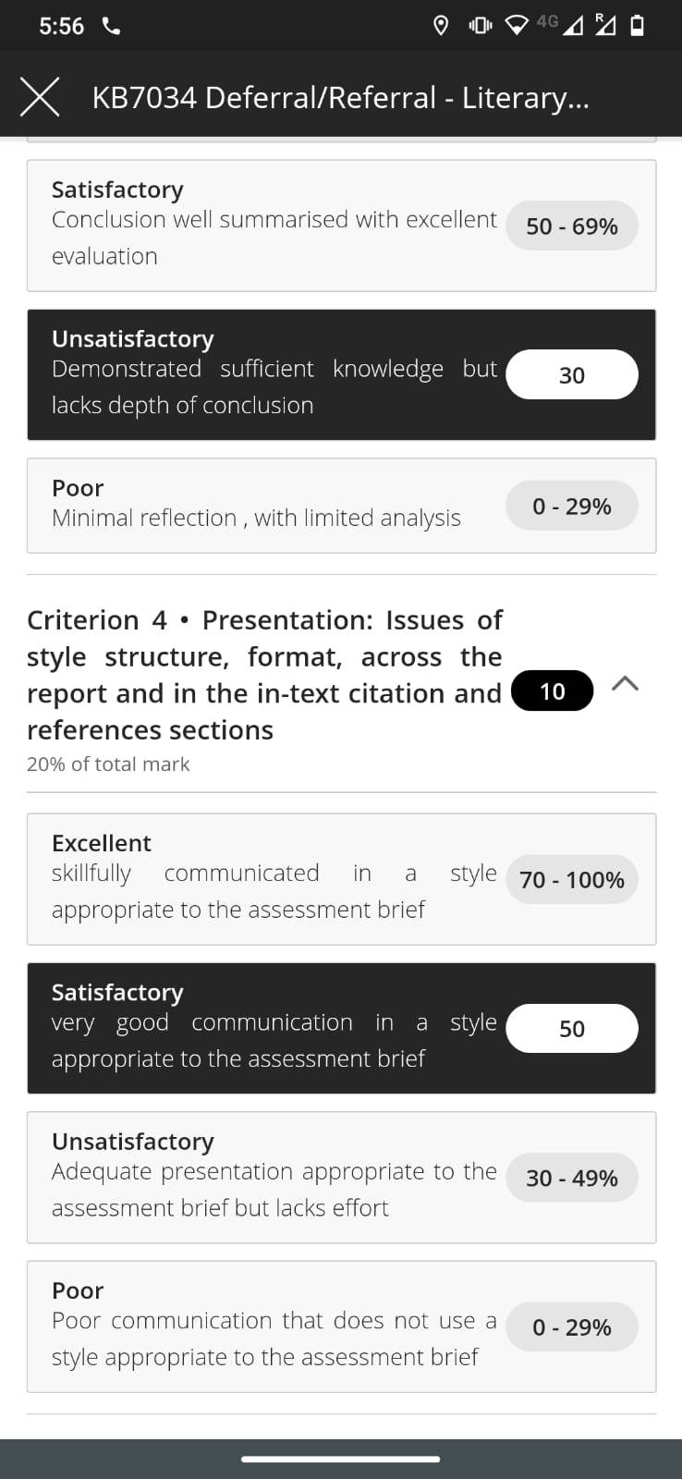Image resolution: width=682 pixels, height=1479 pixels.
Task: Tap the Criterion 4 score badge 10
Action: 552,691
